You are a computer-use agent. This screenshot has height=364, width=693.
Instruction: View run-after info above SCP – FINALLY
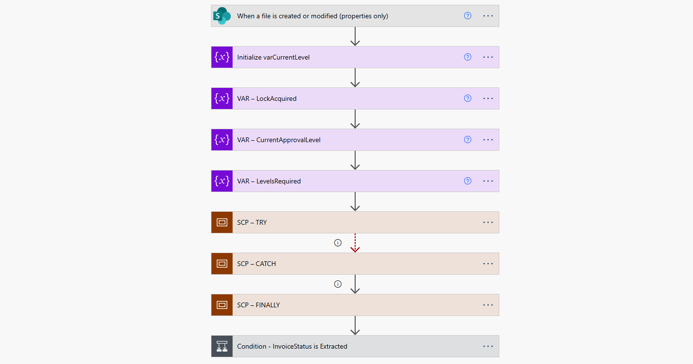tap(338, 284)
